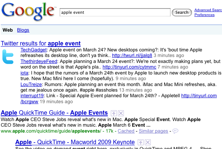The height and width of the screenshot is (149, 222).
Task: Open ThethirdeyeFeed Twitter profile
Action: tap(39, 61)
